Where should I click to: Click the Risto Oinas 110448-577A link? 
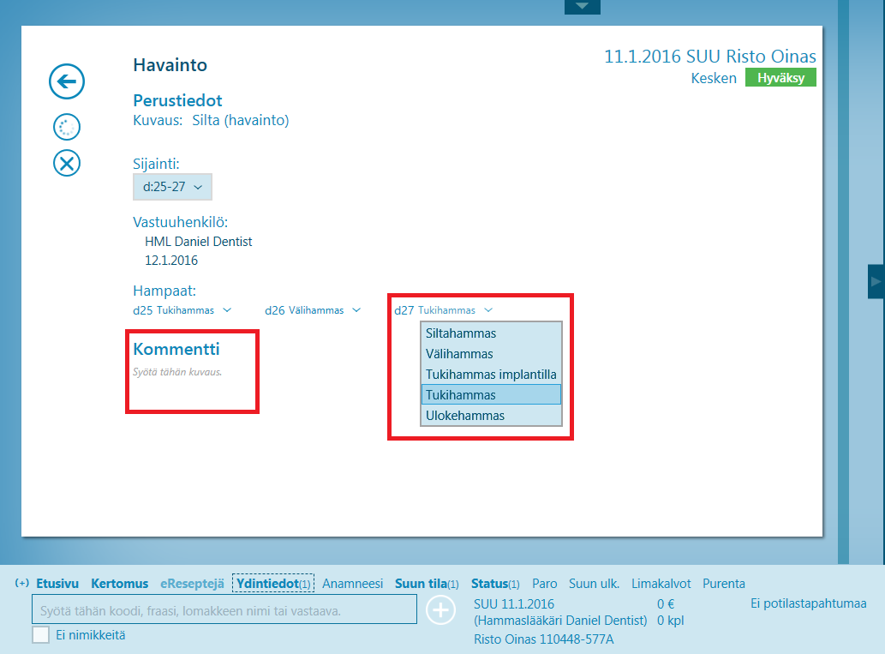point(543,639)
